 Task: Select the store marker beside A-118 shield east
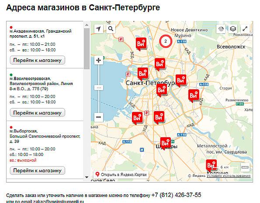[x=181, y=81]
